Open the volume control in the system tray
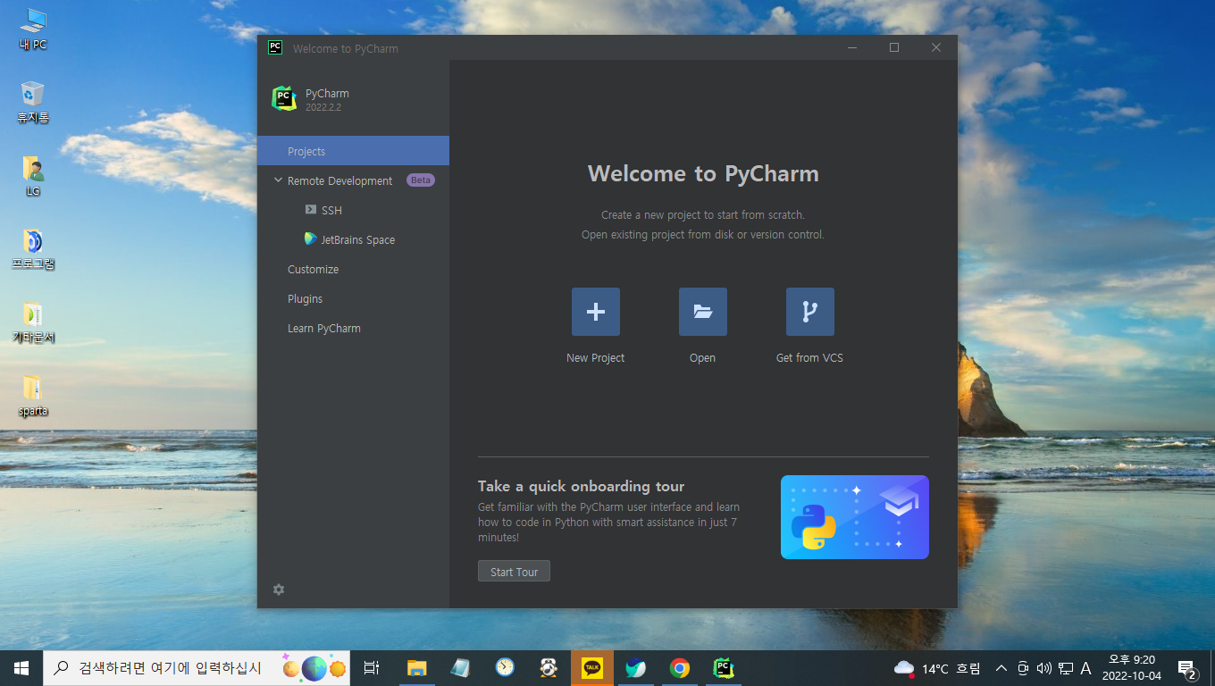The height and width of the screenshot is (686, 1215). tap(1043, 668)
